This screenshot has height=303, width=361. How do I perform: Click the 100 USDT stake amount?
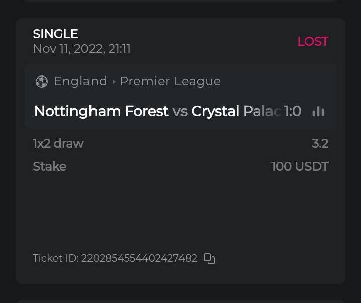pos(300,166)
